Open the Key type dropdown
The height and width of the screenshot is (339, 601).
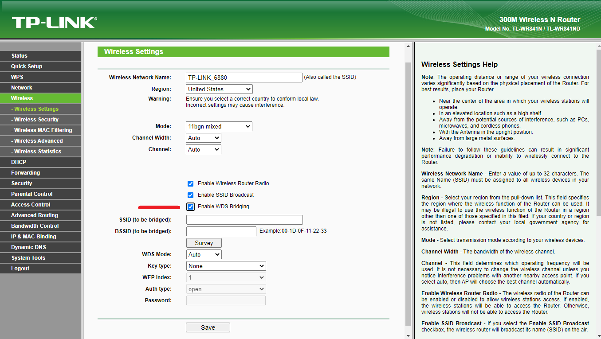point(226,266)
